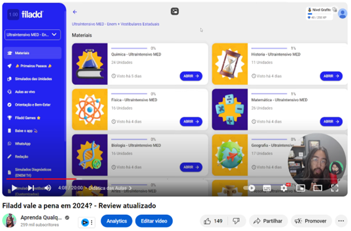Open the user profile avatar in Filadd
The width and height of the screenshot is (351, 231).
pos(342,14)
